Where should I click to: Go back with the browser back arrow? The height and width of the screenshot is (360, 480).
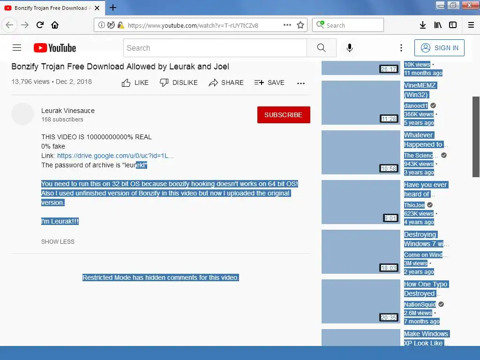[9, 25]
